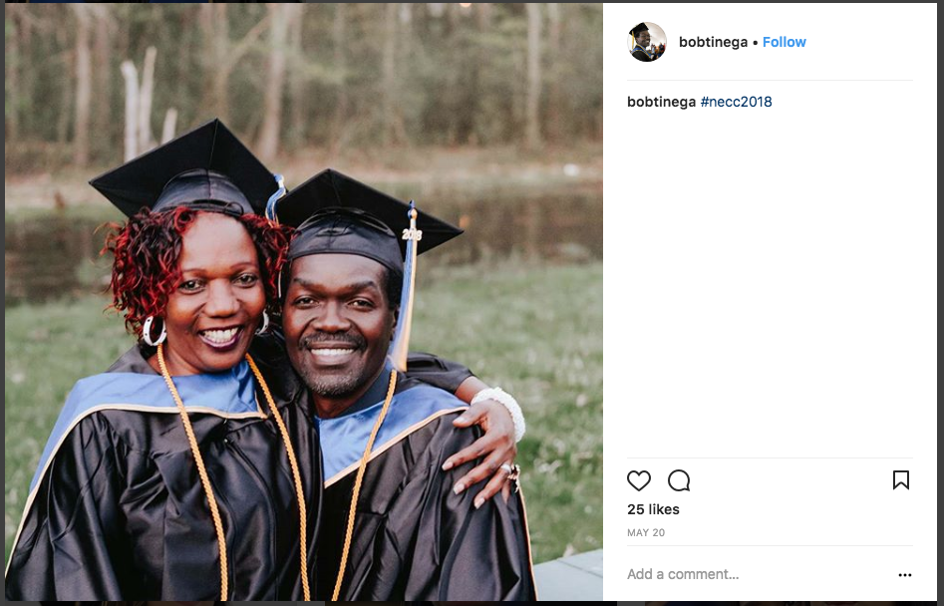Save the post with the bookmark icon

pos(901,480)
